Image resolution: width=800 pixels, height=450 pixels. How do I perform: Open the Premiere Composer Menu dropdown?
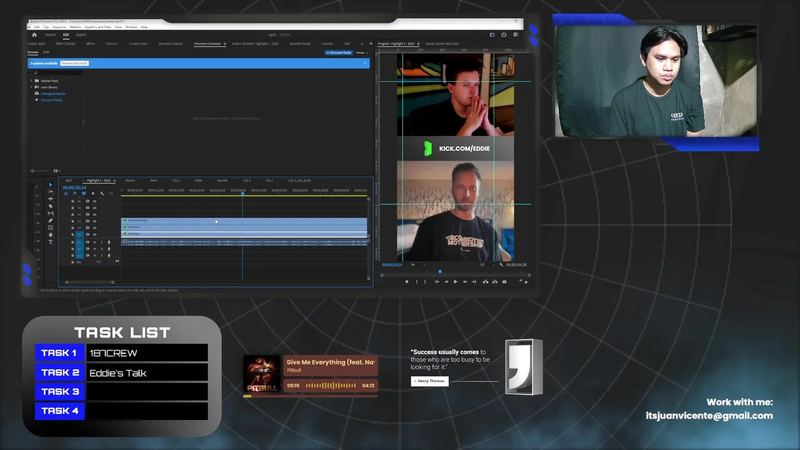362,52
